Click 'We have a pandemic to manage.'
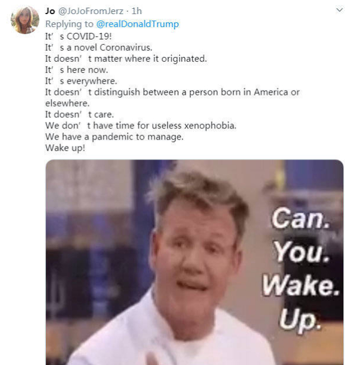Viewport: 354px width, 365px height. pyautogui.click(x=114, y=137)
